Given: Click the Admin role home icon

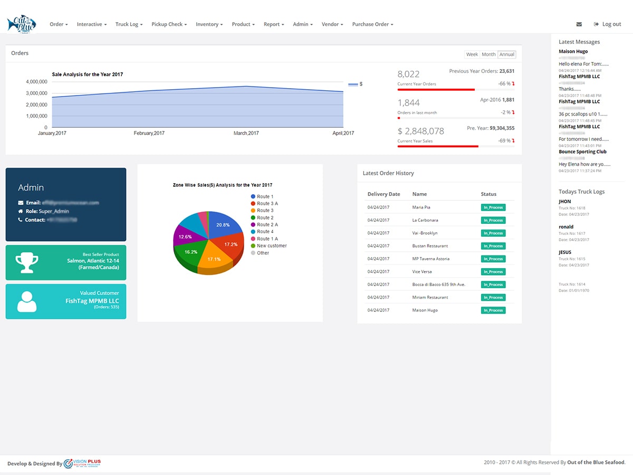Looking at the screenshot, I should tap(21, 211).
